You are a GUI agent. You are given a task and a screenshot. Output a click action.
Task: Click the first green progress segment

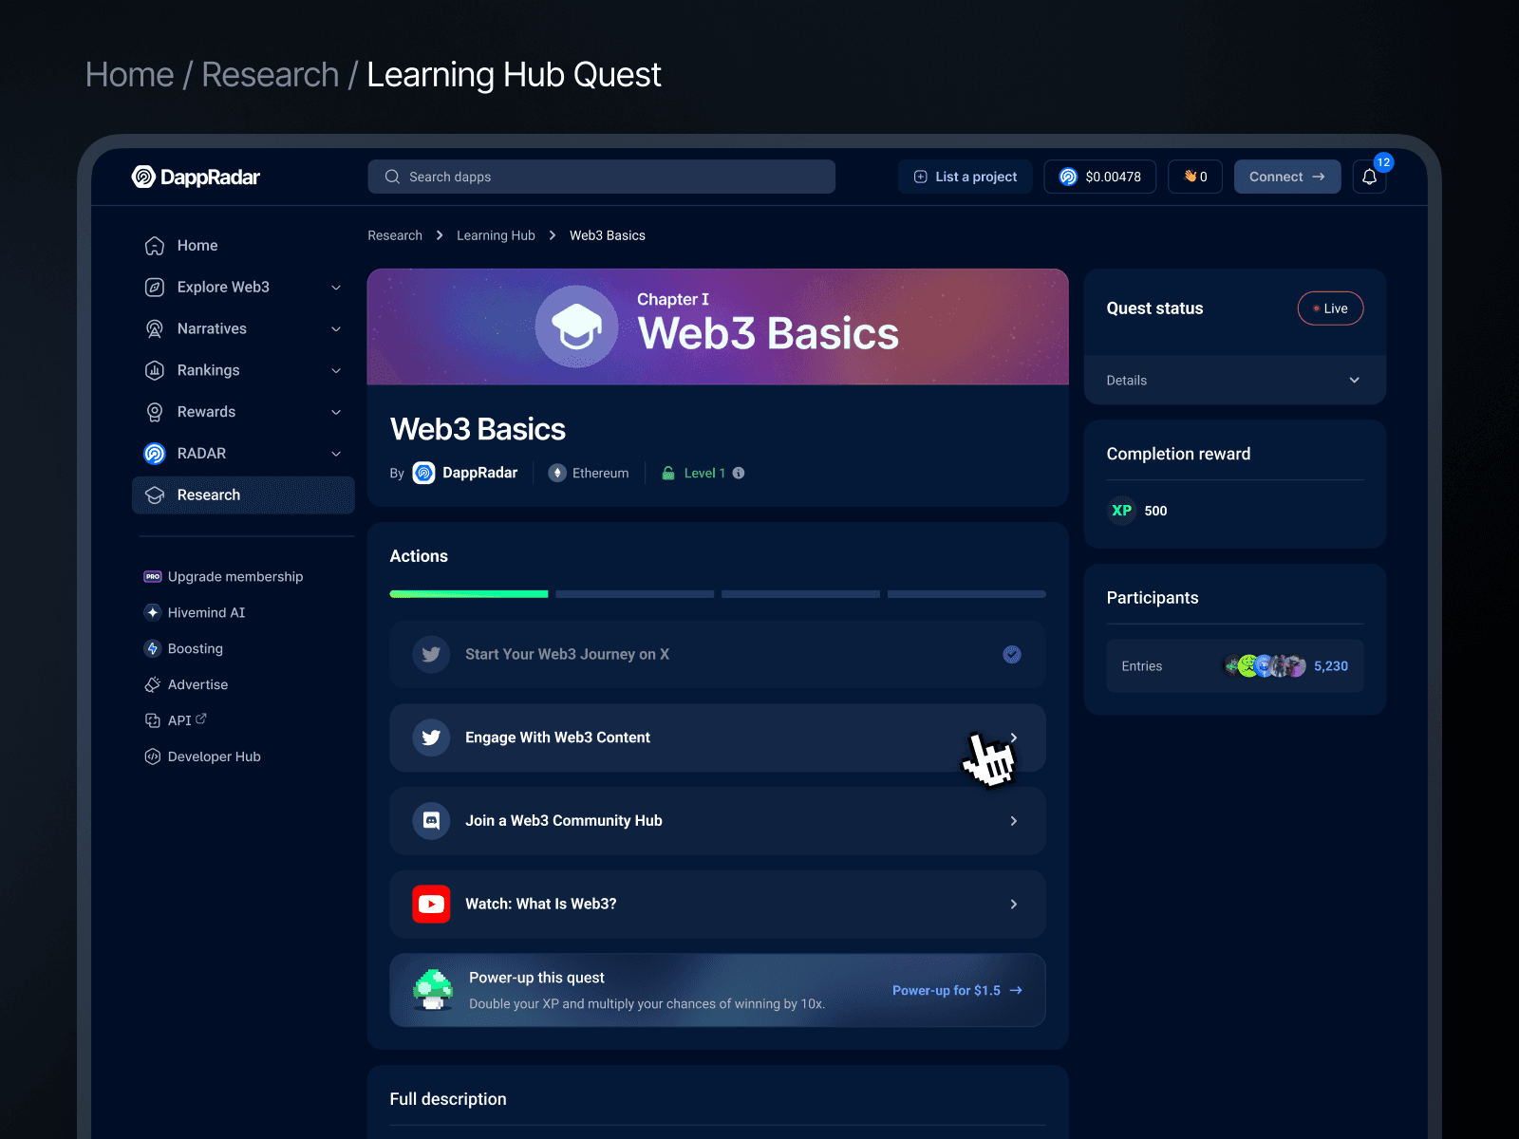point(469,594)
